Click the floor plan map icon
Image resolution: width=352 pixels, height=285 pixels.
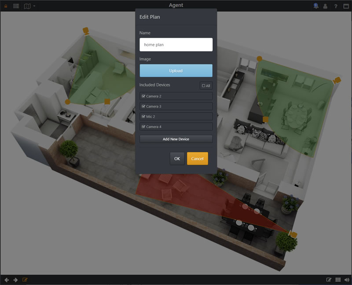pyautogui.click(x=27, y=6)
